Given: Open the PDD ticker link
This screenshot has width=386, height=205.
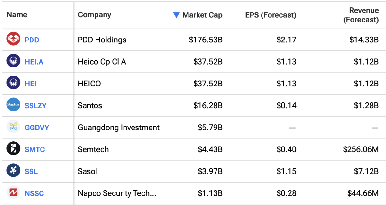Looking at the screenshot, I should (32, 40).
